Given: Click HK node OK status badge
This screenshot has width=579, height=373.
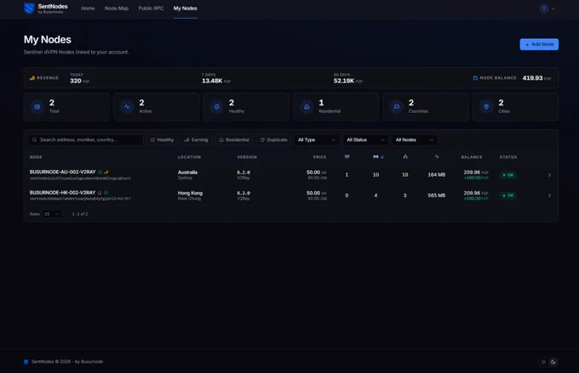Looking at the screenshot, I should tap(508, 195).
